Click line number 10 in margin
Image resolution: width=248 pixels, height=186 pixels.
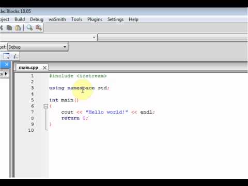tap(31, 130)
